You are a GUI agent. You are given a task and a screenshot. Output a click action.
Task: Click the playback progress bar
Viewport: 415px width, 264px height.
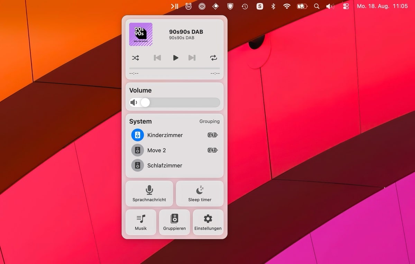click(174, 68)
